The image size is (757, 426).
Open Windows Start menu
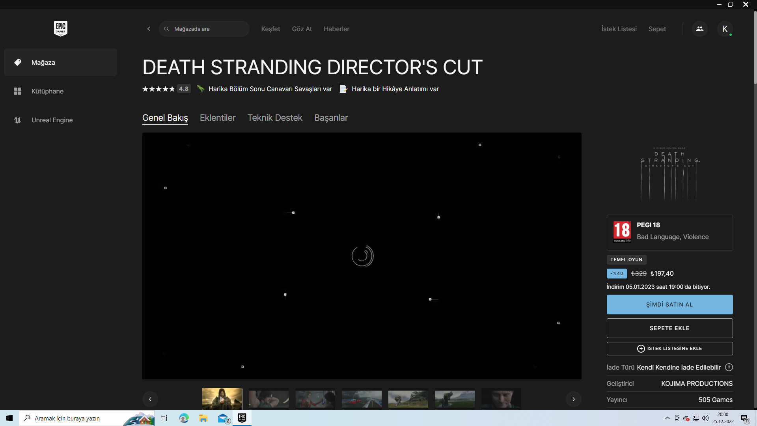coord(9,418)
